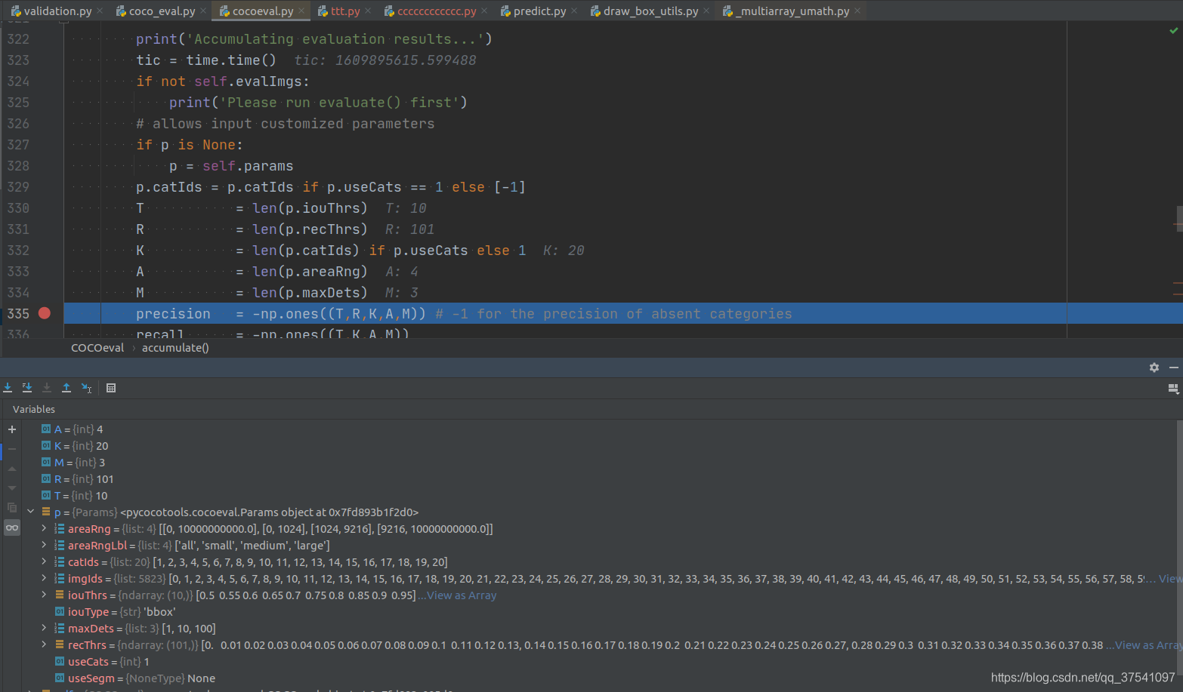Open the Evaluate Expression calculator icon
The width and height of the screenshot is (1183, 692).
[x=111, y=388]
